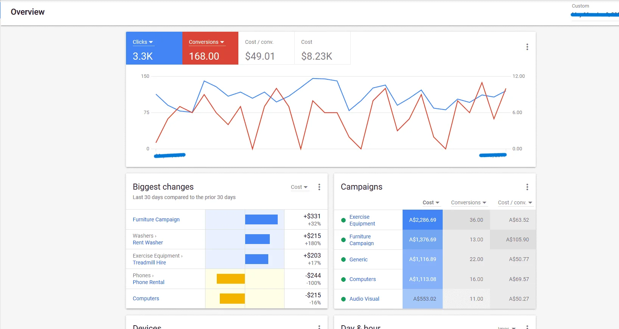Open Biggest changes card options menu
Image resolution: width=619 pixels, height=329 pixels.
point(319,187)
